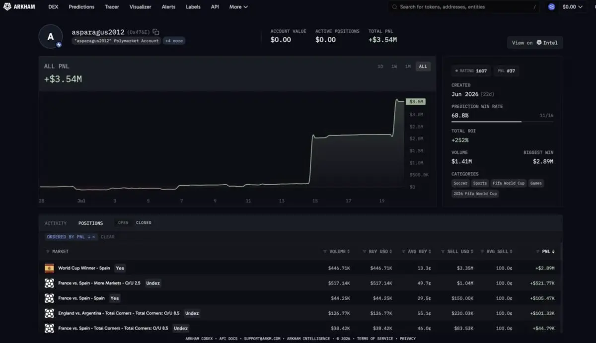Switch to the ACTIVITY tab
The width and height of the screenshot is (596, 343).
[56, 223]
